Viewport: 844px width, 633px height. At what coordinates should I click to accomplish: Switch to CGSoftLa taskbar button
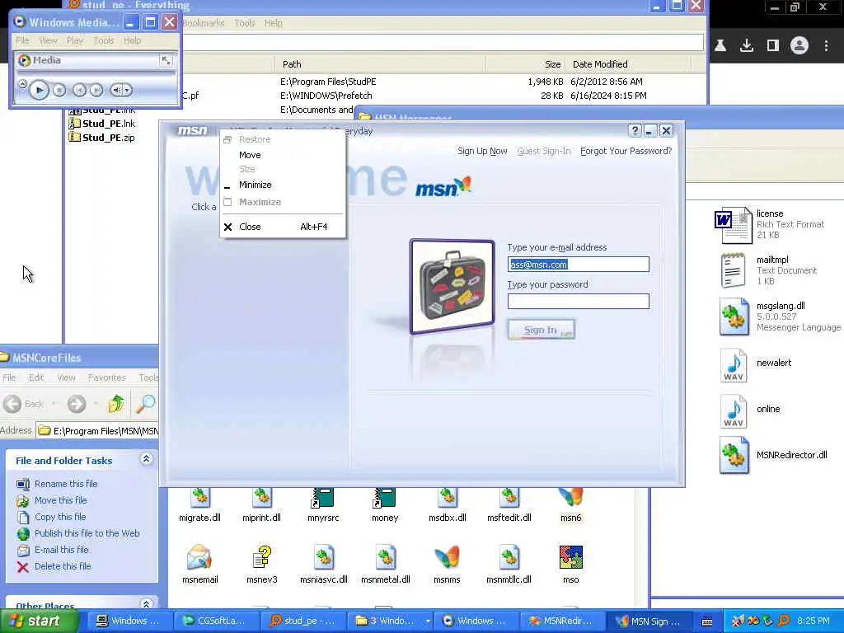click(x=215, y=621)
